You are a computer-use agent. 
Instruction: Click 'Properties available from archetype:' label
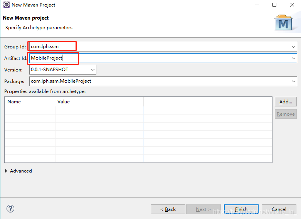45,91
